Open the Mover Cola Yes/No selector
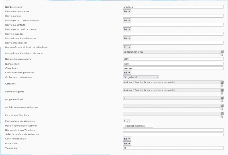Screen dimensions: 228x155 (127, 143)
